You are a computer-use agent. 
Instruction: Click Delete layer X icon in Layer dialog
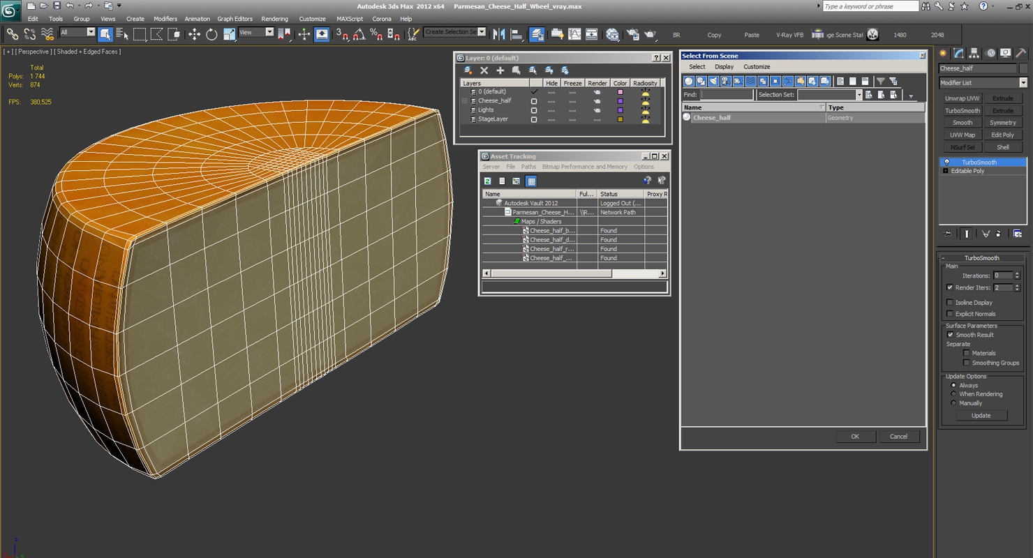(484, 70)
